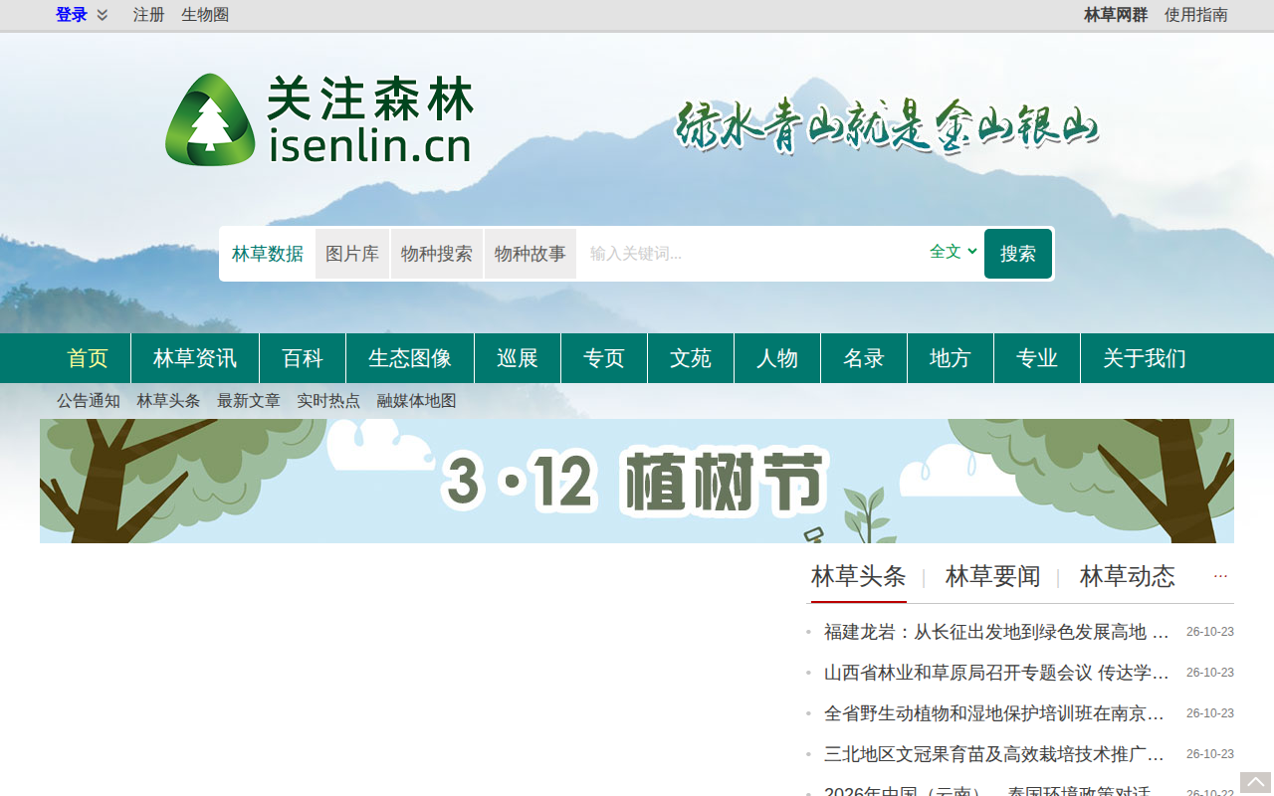
Task: Open 专页 navigation menu item
Action: coord(604,358)
